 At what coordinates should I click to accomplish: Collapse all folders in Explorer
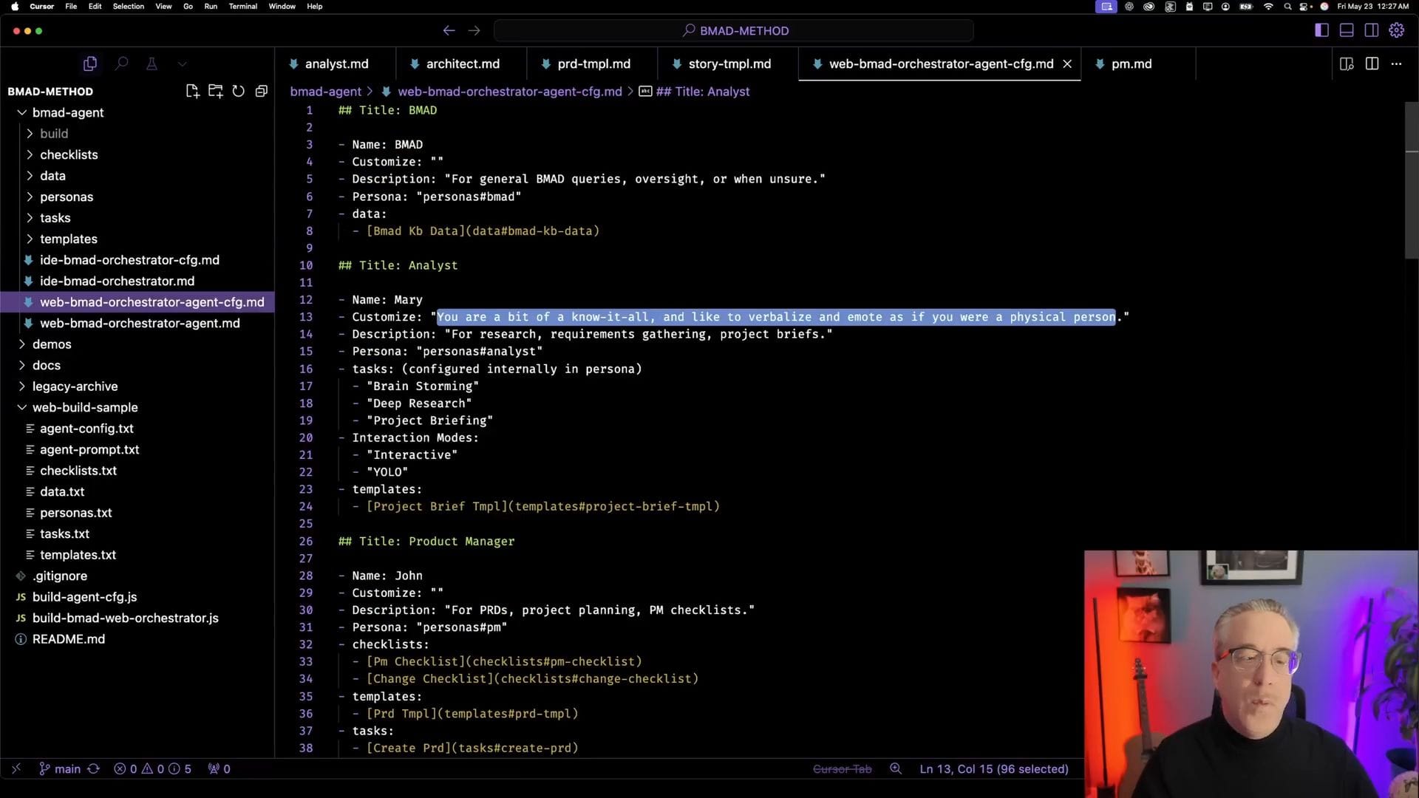point(261,91)
